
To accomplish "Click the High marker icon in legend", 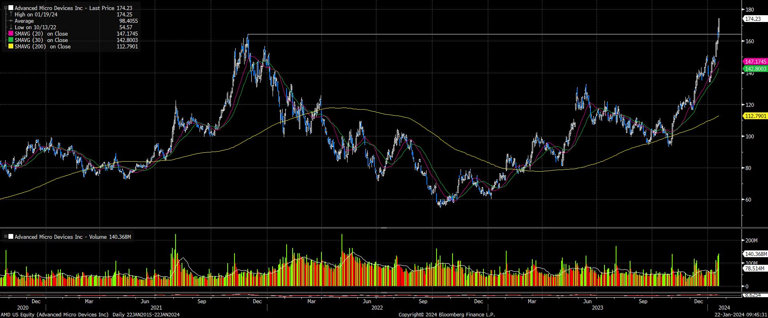I will (x=11, y=14).
